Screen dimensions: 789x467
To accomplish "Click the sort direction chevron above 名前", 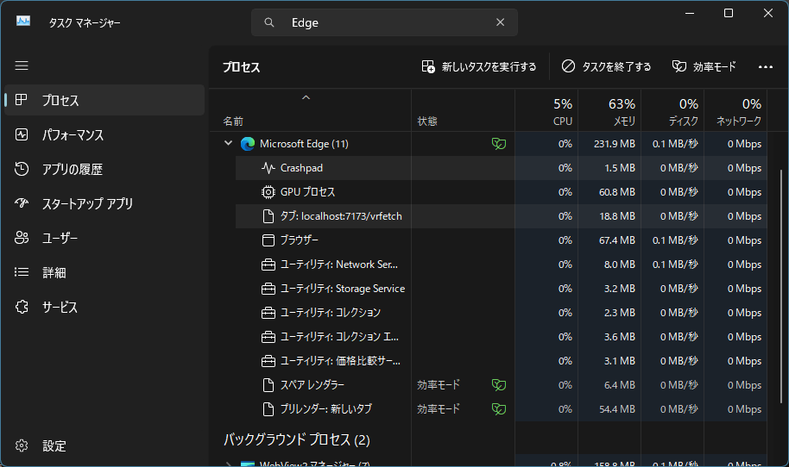I will click(x=306, y=97).
